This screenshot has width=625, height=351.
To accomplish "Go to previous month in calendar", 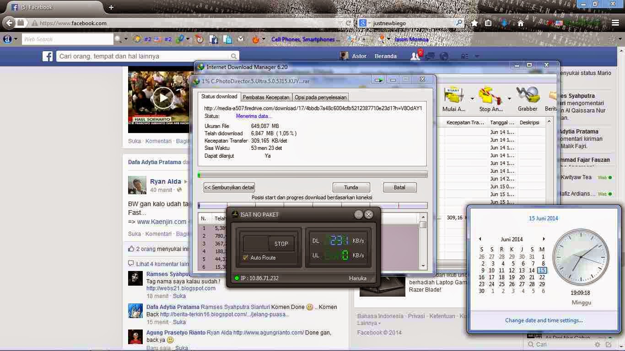I will click(x=480, y=239).
